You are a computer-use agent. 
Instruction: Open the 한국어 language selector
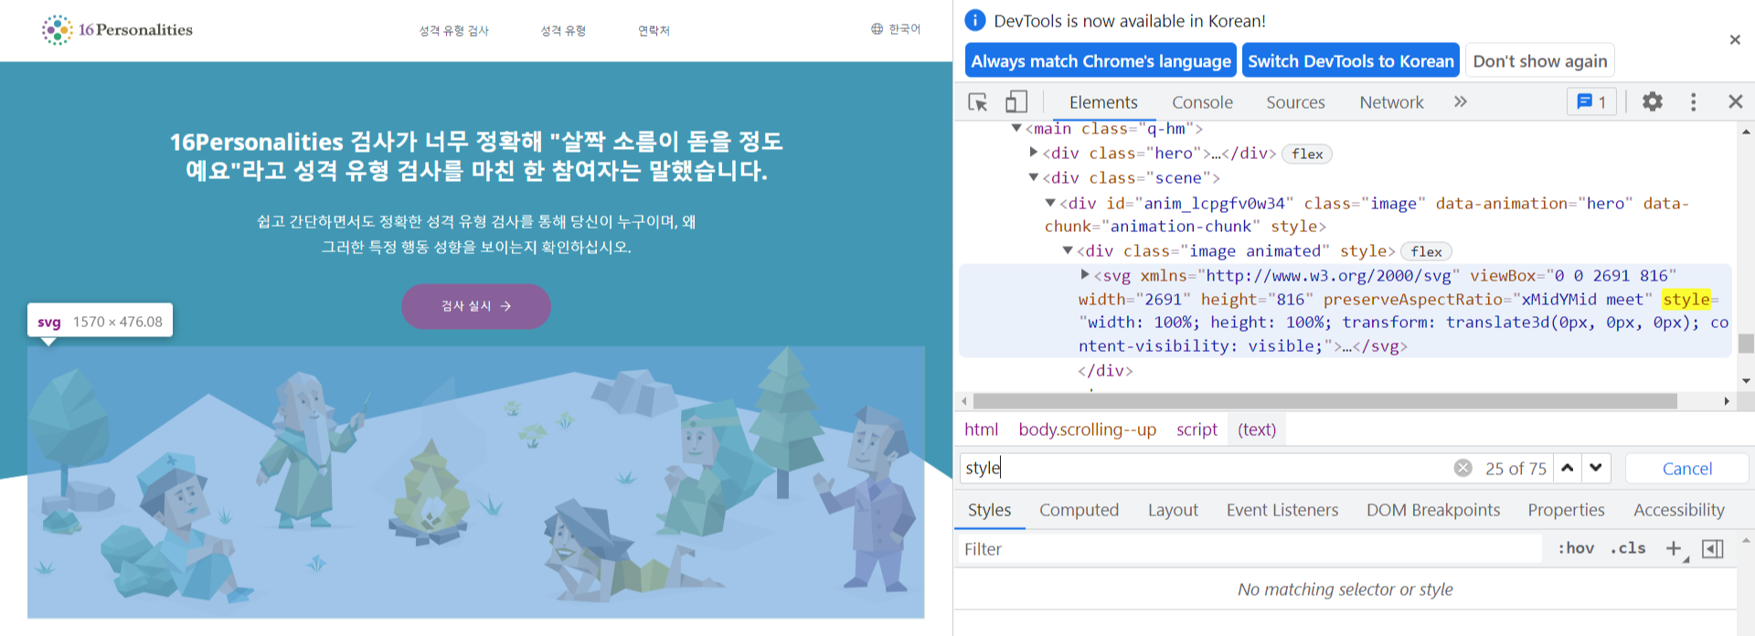point(896,29)
